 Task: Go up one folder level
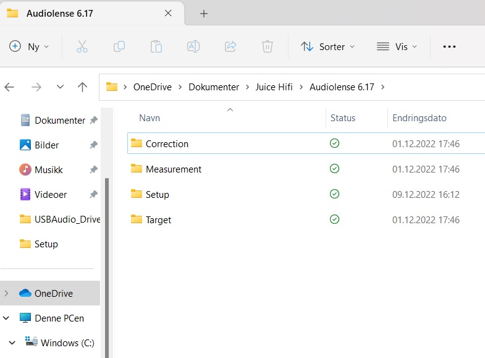(82, 87)
